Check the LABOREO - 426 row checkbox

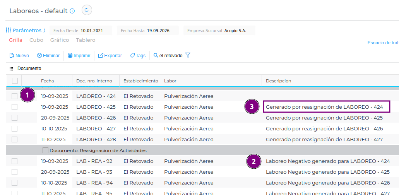[14, 118]
